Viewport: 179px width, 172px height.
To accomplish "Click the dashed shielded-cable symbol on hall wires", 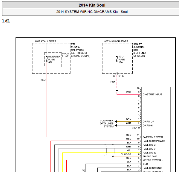I will pos(109,150).
